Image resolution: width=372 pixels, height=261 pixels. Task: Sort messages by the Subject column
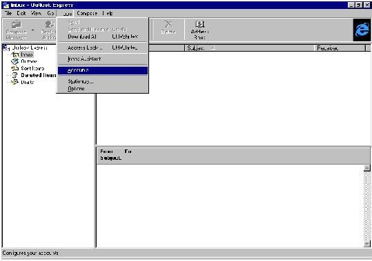[x=249, y=48]
